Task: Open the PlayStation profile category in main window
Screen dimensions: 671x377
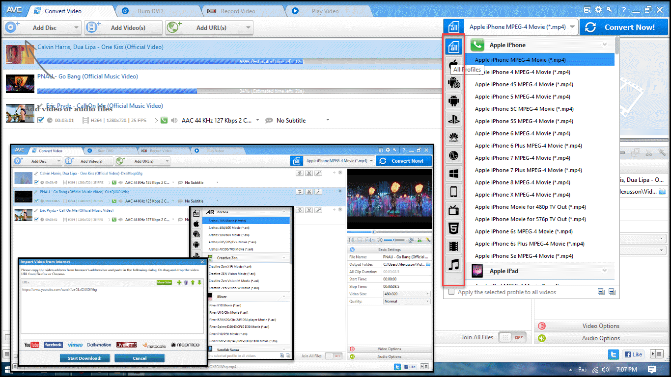Action: tap(454, 119)
